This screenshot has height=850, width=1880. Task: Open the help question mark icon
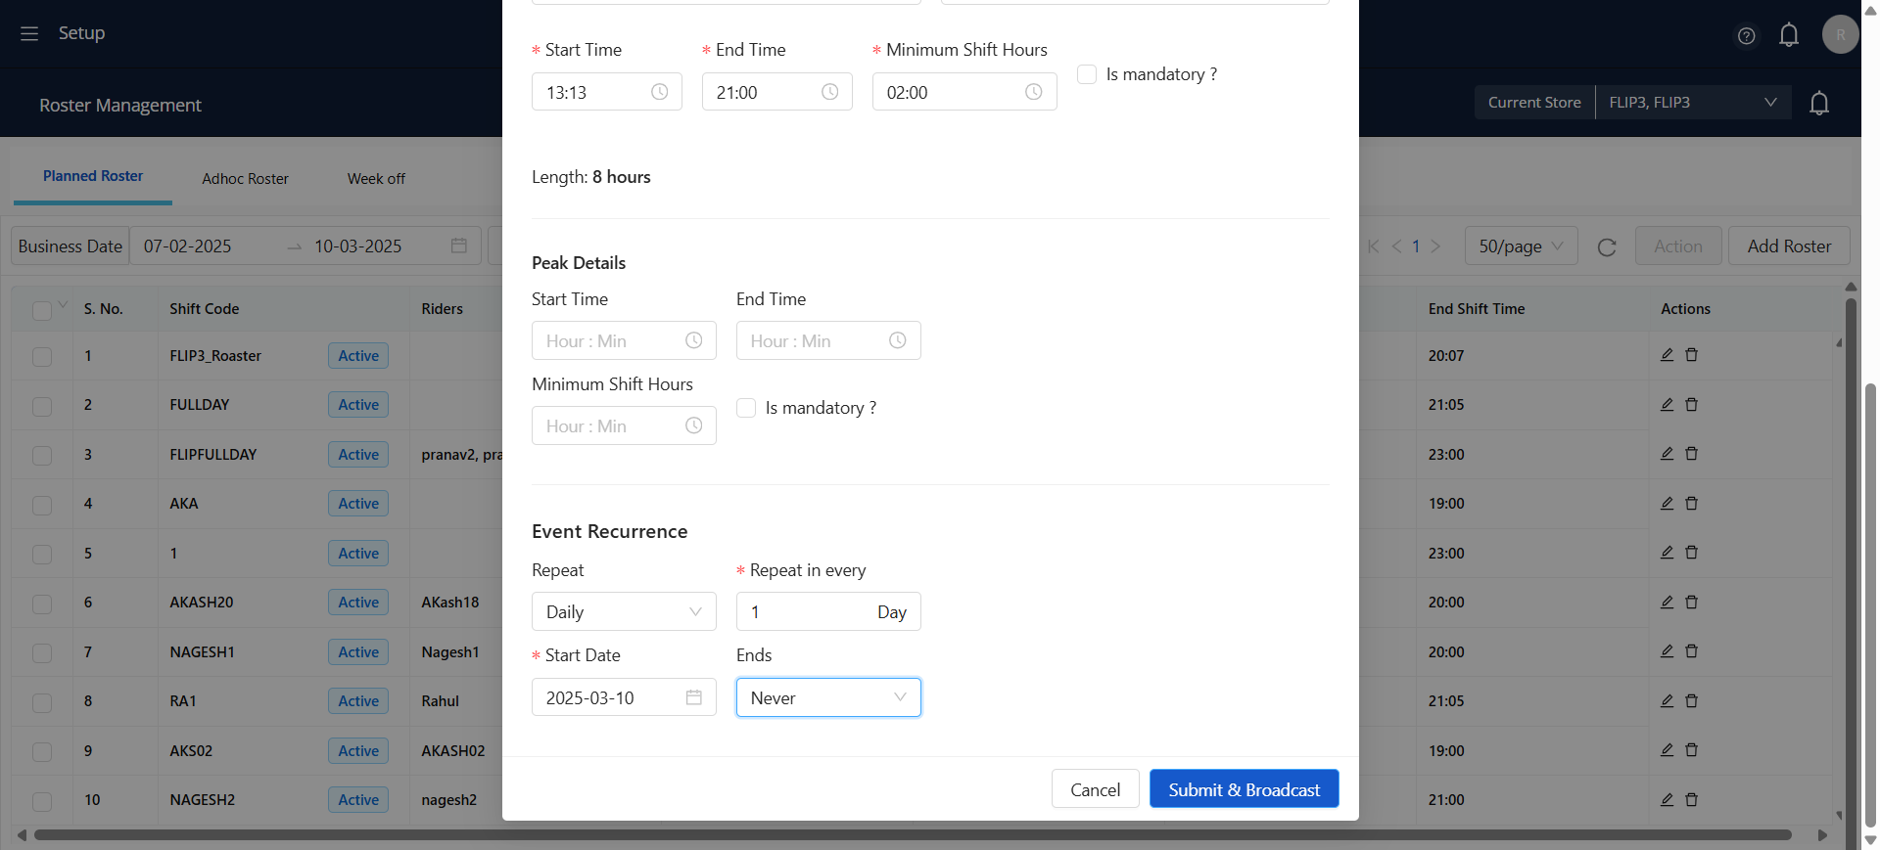coord(1746,36)
